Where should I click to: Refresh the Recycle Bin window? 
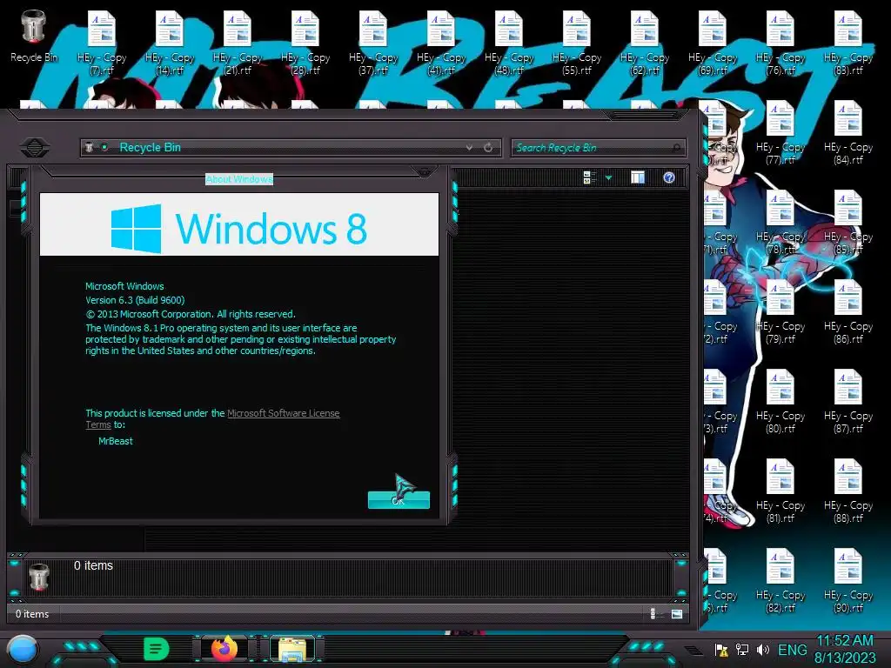(x=488, y=148)
